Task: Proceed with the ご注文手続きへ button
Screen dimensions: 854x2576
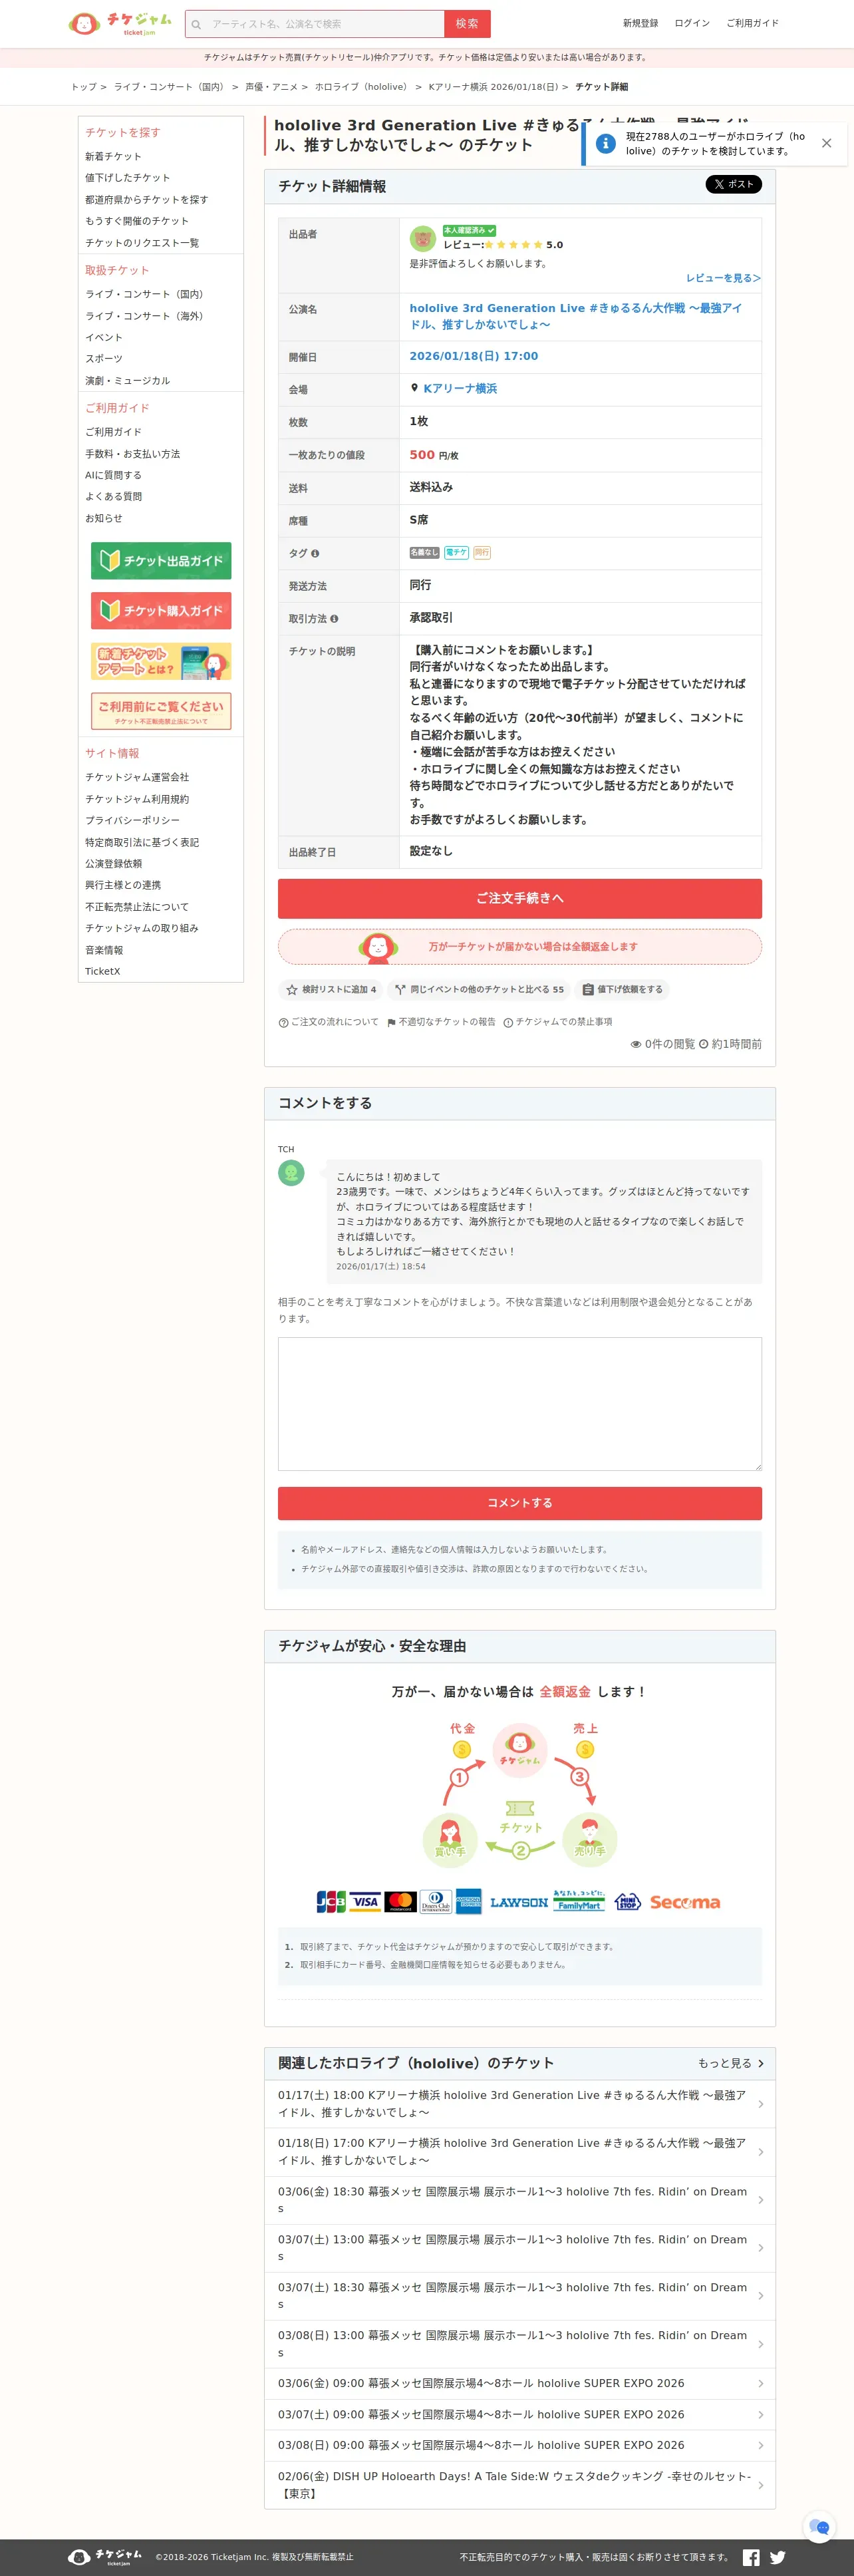Action: point(520,898)
